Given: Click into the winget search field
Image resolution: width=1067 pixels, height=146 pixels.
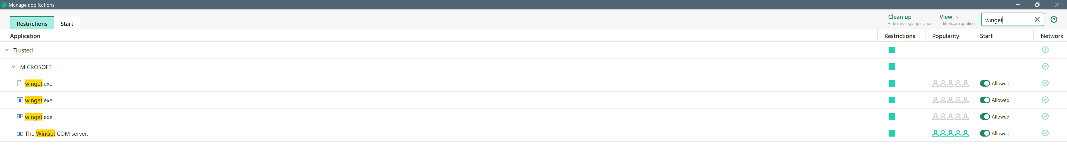Looking at the screenshot, I should (1006, 20).
